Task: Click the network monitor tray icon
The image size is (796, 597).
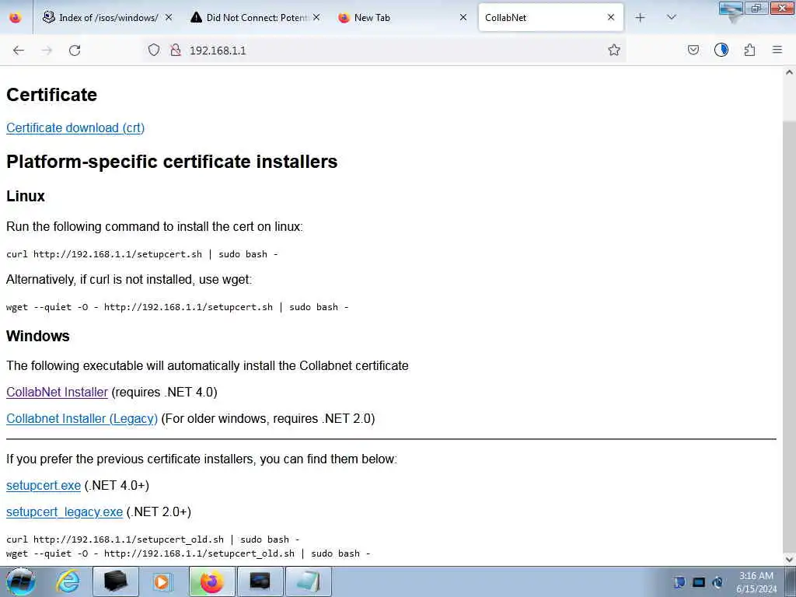Action: (x=699, y=582)
